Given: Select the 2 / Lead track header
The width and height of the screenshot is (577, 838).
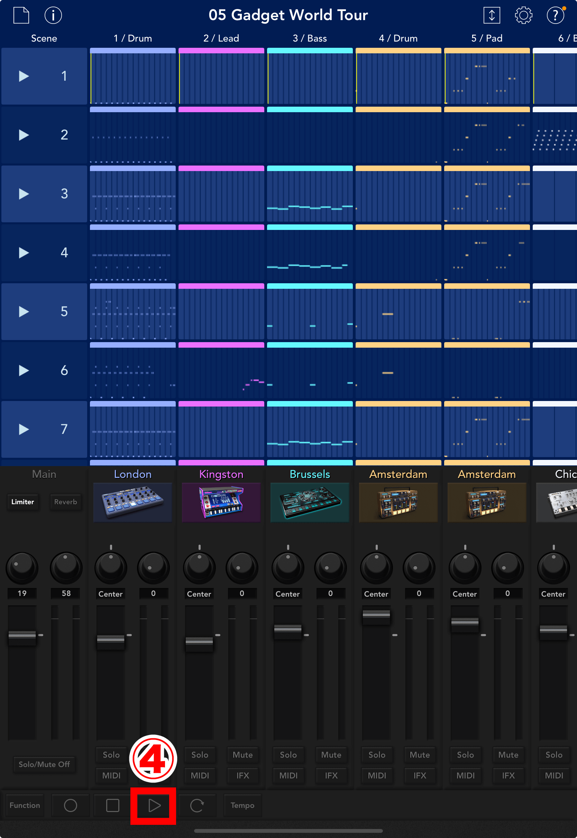Looking at the screenshot, I should pyautogui.click(x=221, y=38).
